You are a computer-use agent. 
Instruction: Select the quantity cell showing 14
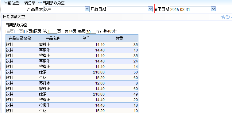(x=122, y=67)
